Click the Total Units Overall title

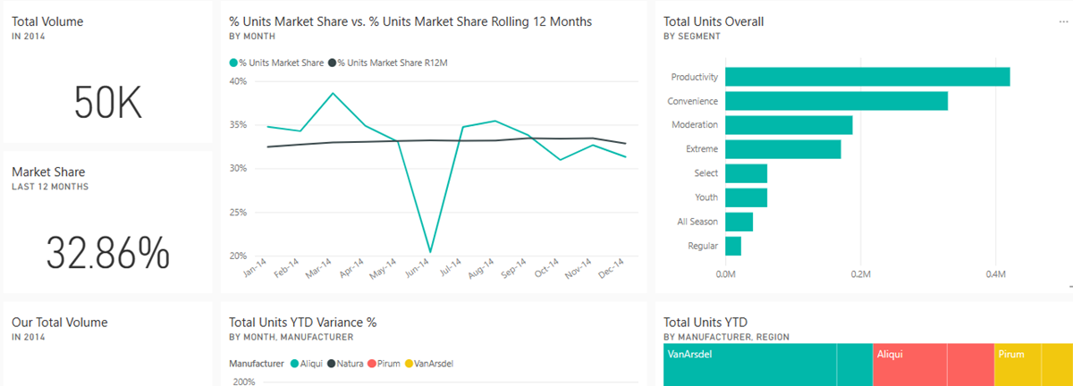click(714, 21)
